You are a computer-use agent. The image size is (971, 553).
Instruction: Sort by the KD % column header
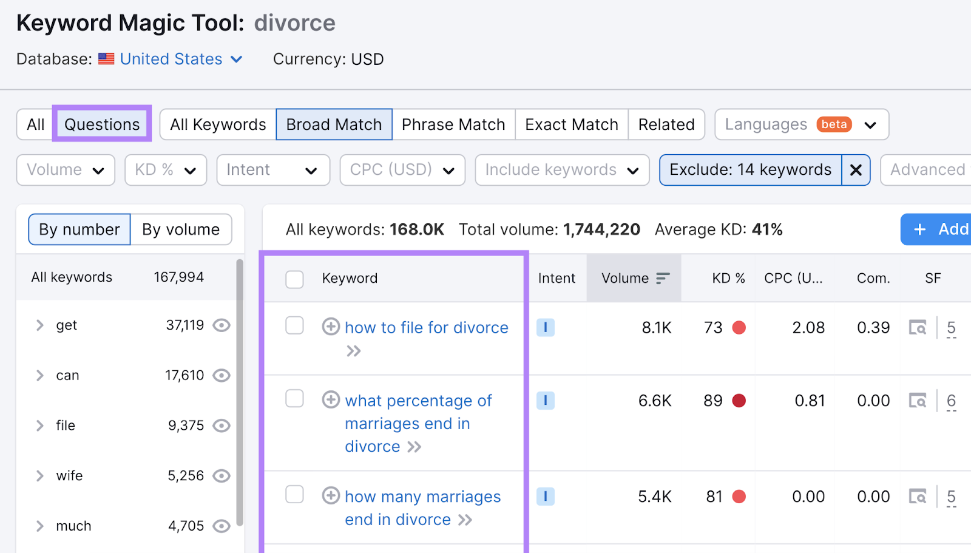click(728, 278)
